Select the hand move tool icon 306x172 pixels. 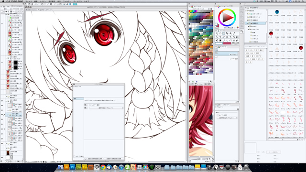[x=220, y=33]
